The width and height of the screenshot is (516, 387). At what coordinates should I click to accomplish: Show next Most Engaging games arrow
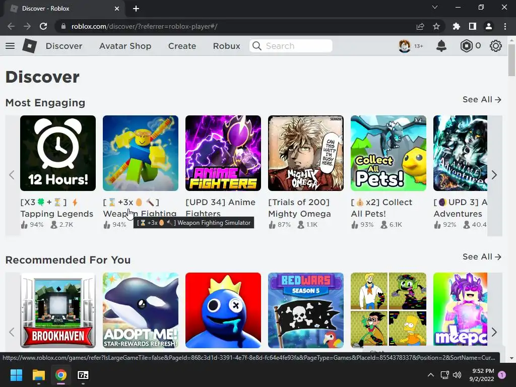click(x=494, y=175)
